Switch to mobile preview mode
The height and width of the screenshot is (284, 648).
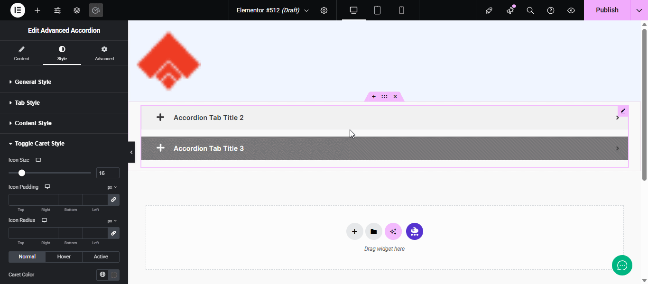pos(401,10)
